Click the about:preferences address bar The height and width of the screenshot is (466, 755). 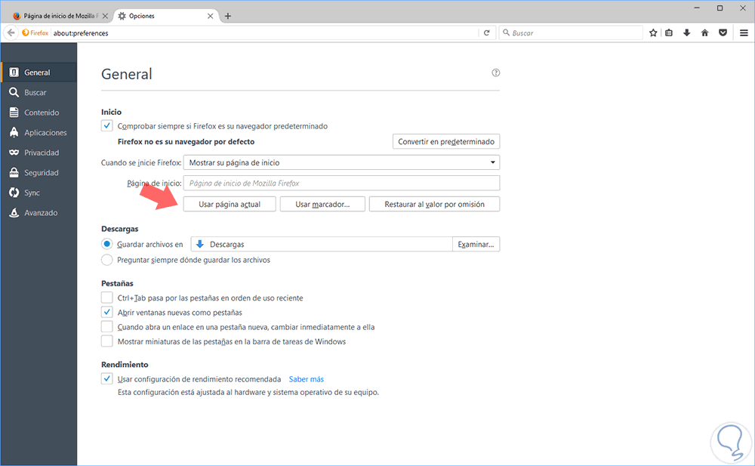point(265,32)
